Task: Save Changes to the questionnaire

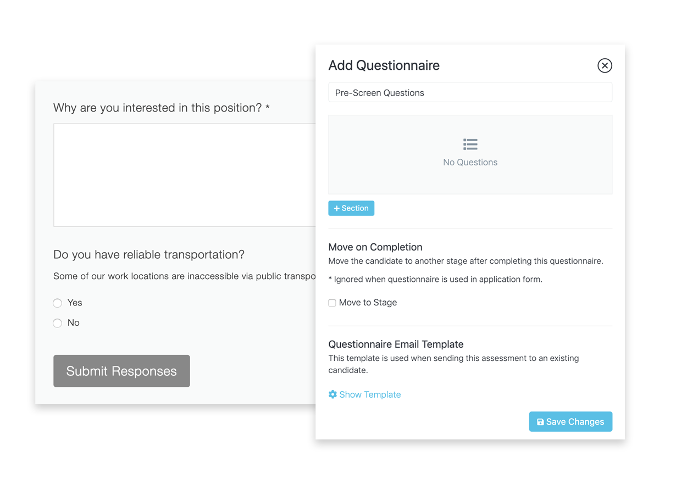Action: click(x=570, y=421)
